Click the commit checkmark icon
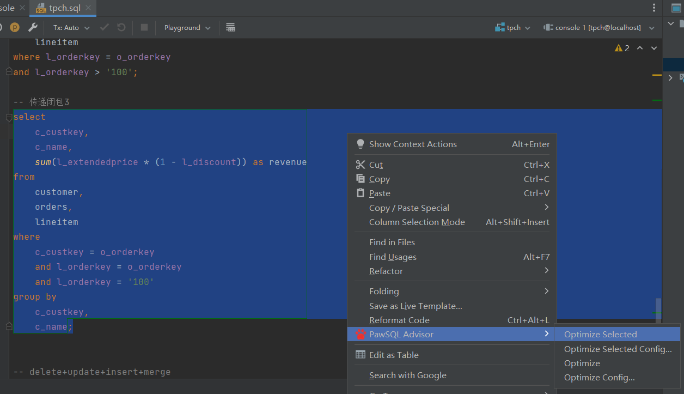 coord(104,27)
